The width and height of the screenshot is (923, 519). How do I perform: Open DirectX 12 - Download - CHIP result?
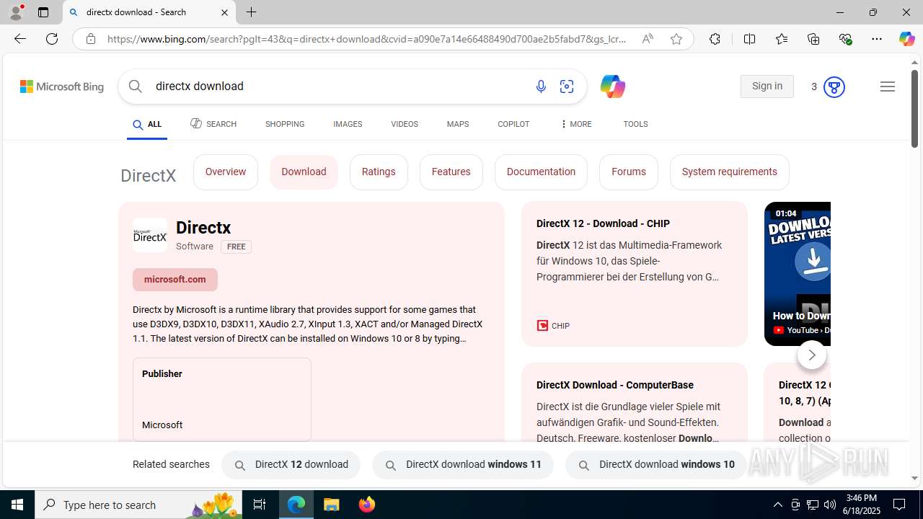click(603, 224)
